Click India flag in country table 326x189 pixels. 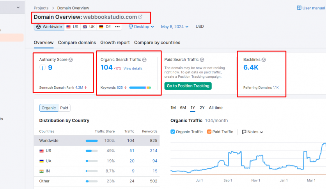coord(42,171)
